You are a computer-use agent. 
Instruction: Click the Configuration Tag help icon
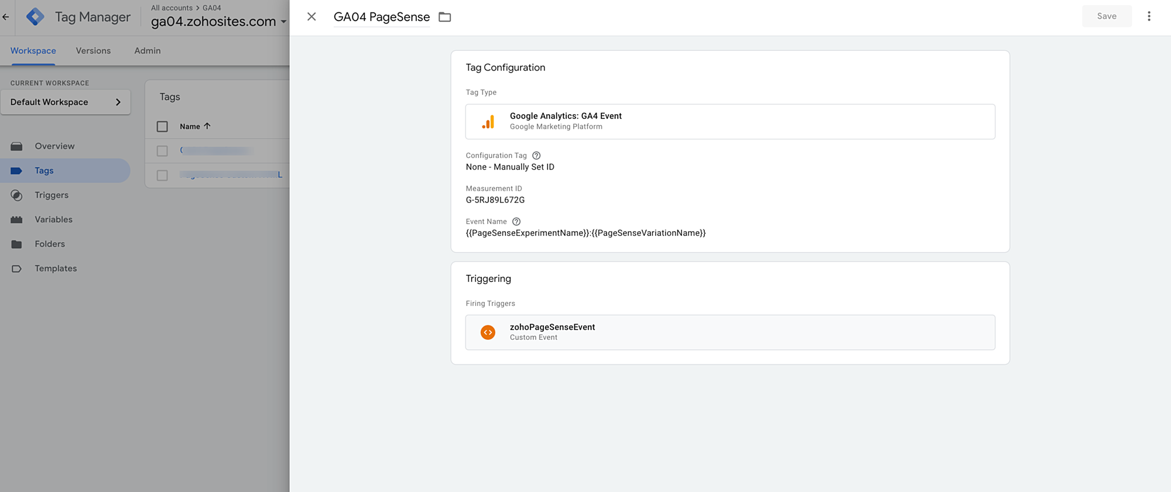tap(536, 156)
